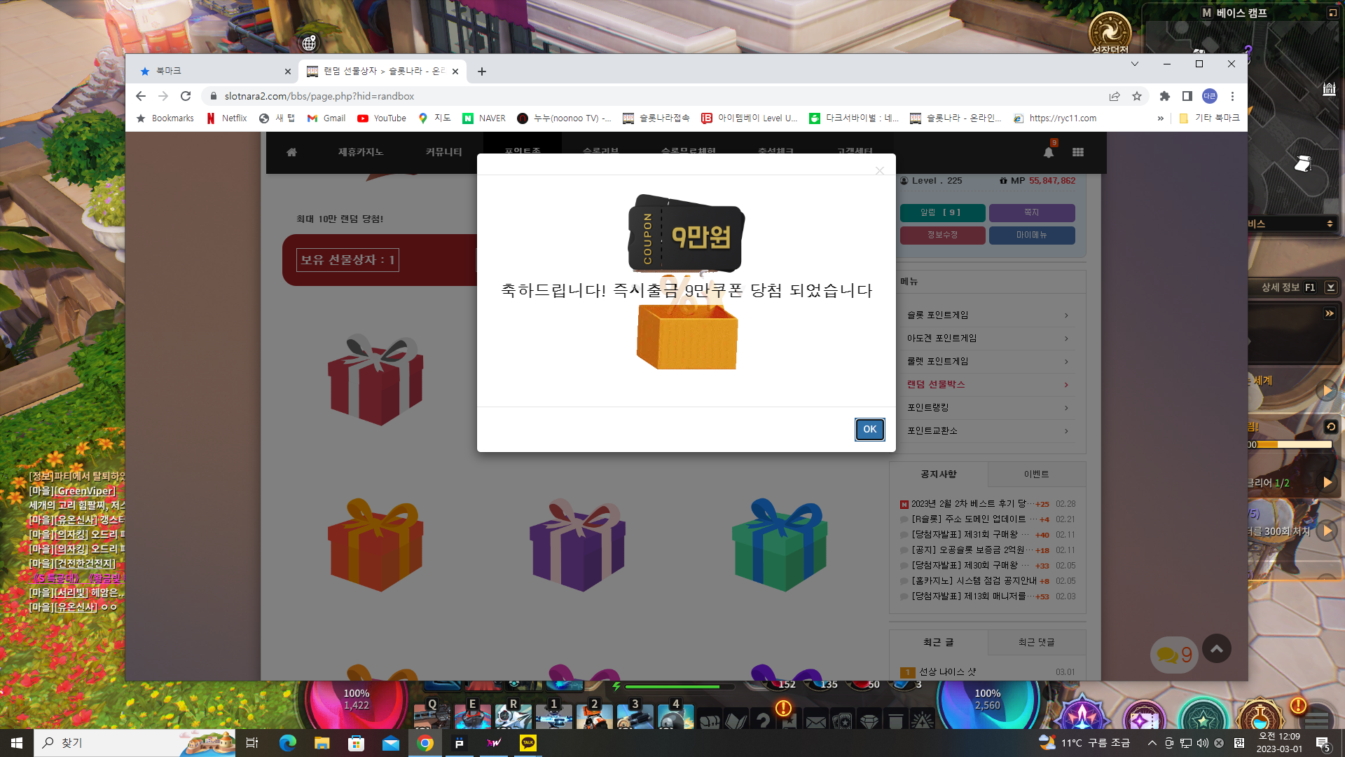Open 랜덤 선물박스 menu item
The height and width of the screenshot is (757, 1345).
pyautogui.click(x=988, y=385)
